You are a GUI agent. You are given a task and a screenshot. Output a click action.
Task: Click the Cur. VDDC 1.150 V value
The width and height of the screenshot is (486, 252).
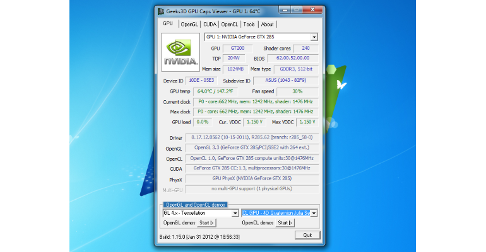[254, 122]
